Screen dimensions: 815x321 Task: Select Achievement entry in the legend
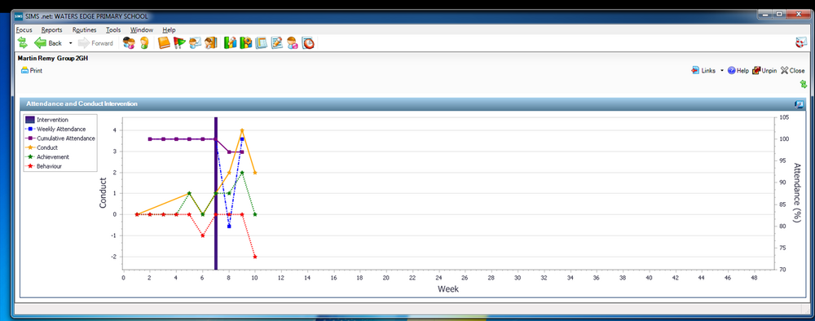click(x=47, y=157)
